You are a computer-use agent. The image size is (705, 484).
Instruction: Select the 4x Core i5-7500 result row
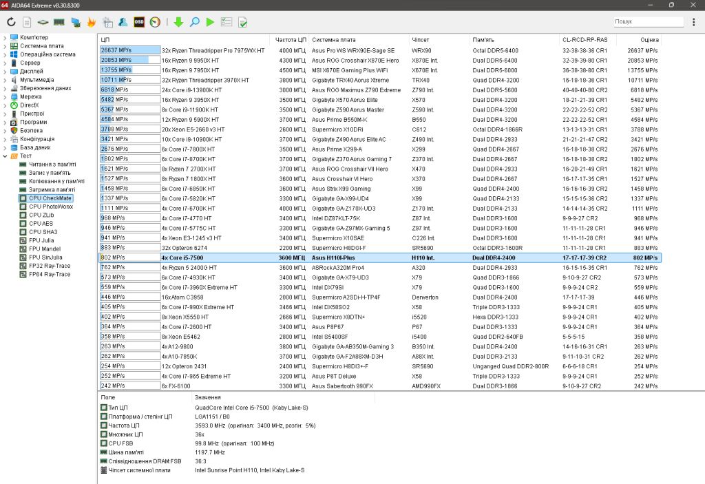(380, 257)
